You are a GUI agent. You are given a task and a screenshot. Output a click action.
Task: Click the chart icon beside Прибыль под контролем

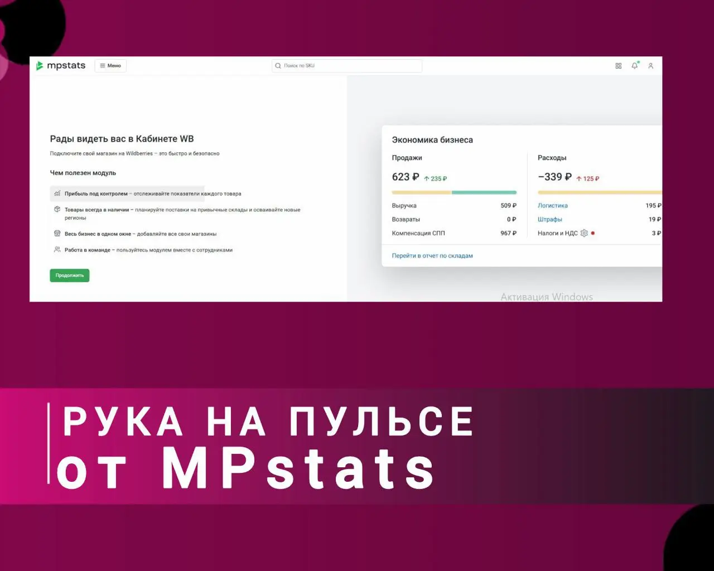(57, 193)
